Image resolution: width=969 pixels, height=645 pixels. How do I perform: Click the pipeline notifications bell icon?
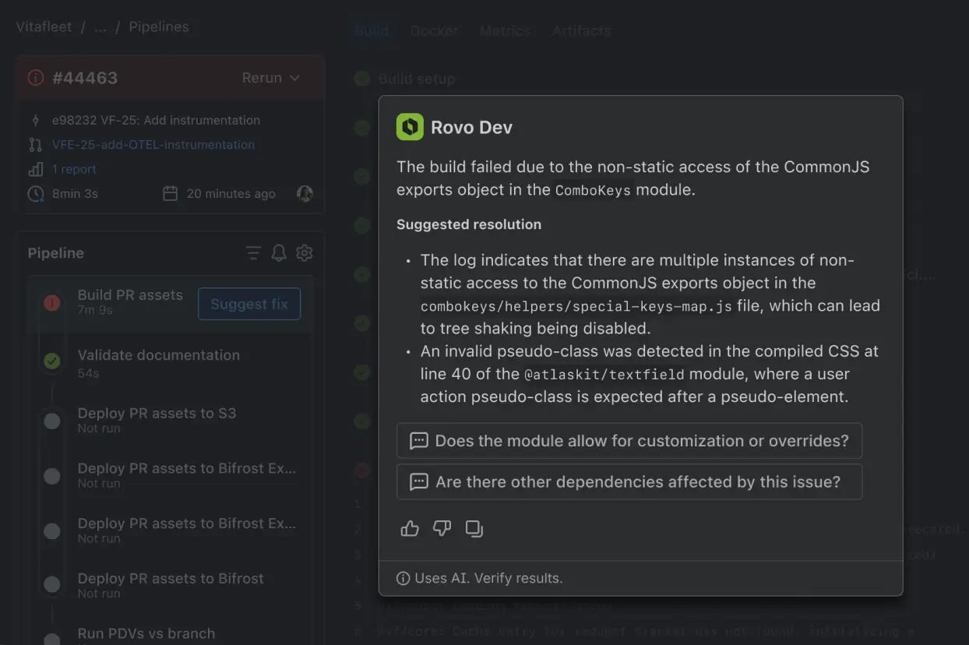279,253
